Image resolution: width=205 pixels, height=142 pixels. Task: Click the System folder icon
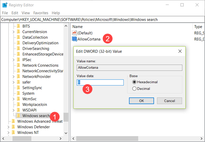coord(18,94)
